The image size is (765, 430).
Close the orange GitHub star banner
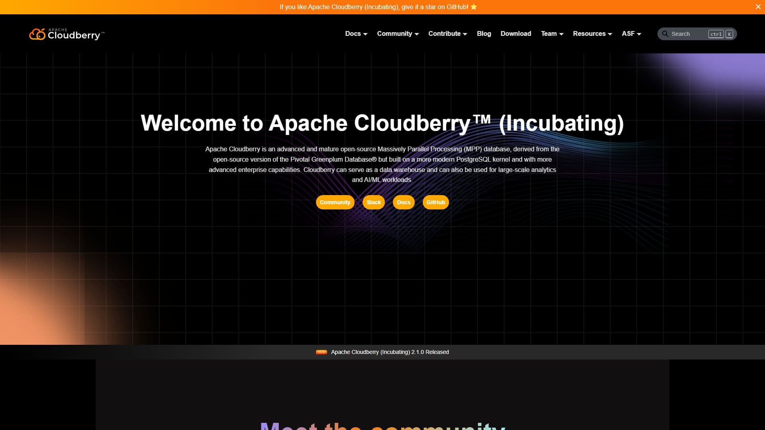coord(758,7)
